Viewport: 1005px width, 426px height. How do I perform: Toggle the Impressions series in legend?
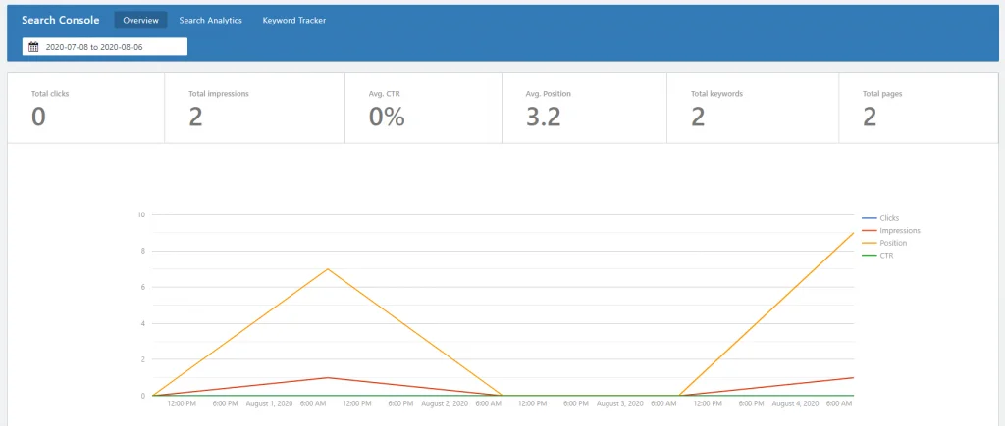coord(900,230)
